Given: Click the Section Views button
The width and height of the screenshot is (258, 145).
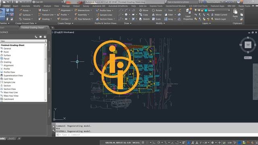Looking at the screenshot, I should tap(105, 19).
